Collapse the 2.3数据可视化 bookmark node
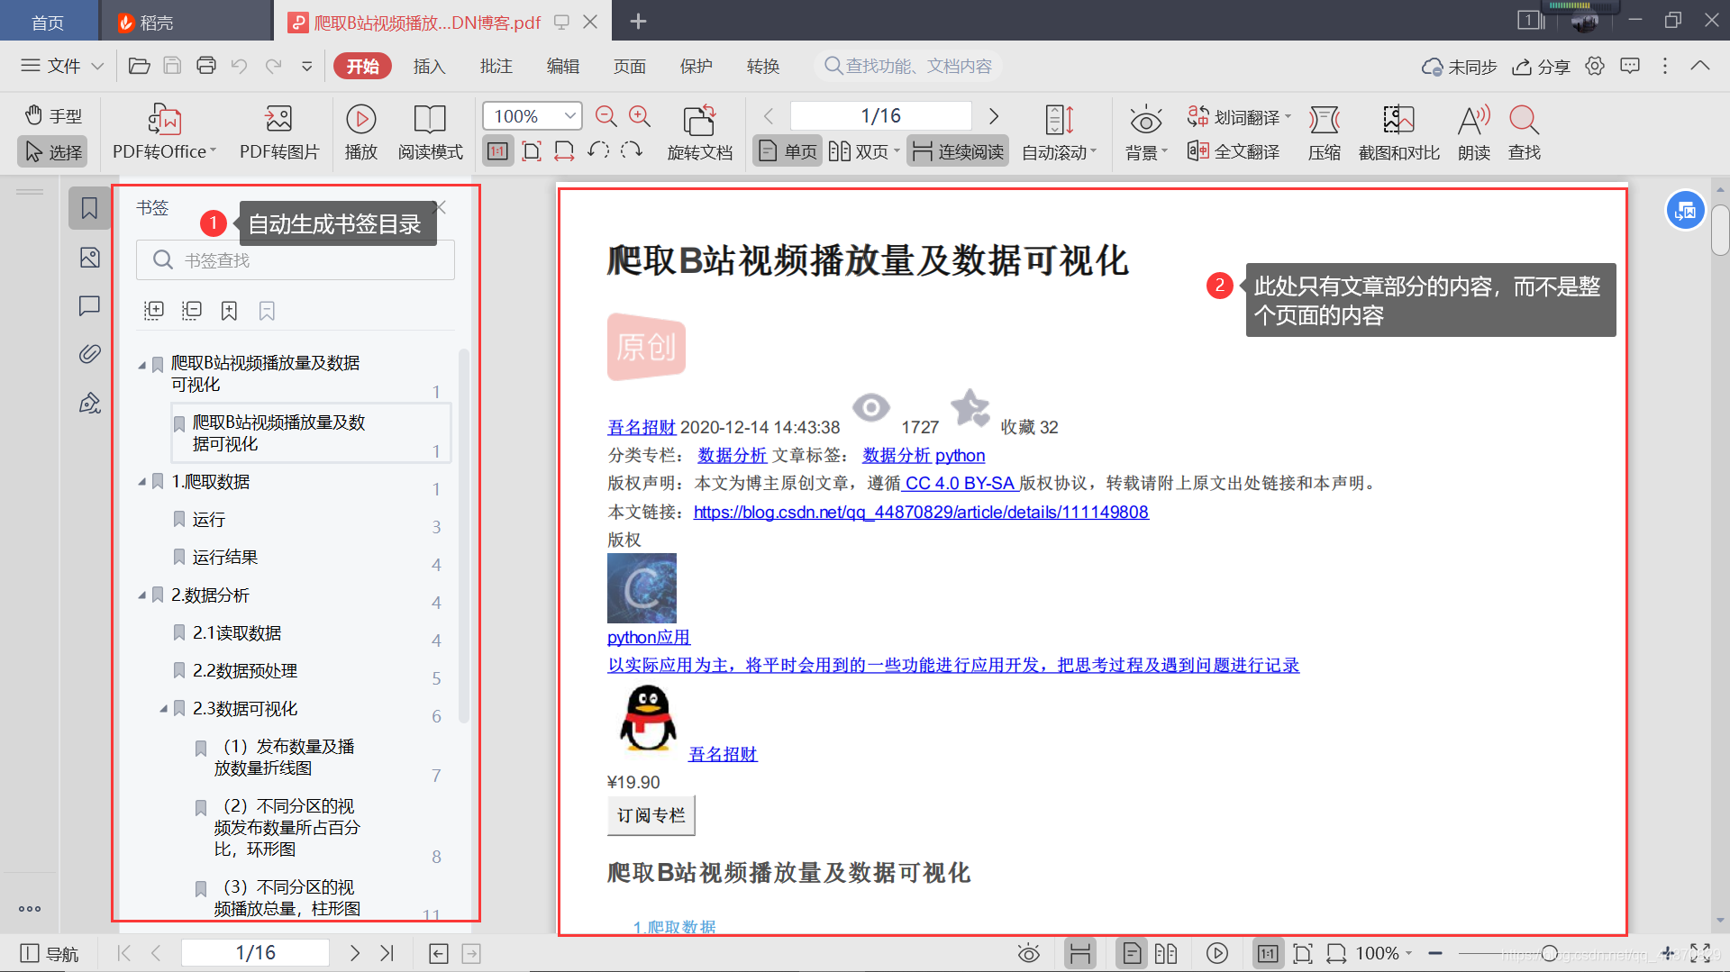 tap(164, 709)
